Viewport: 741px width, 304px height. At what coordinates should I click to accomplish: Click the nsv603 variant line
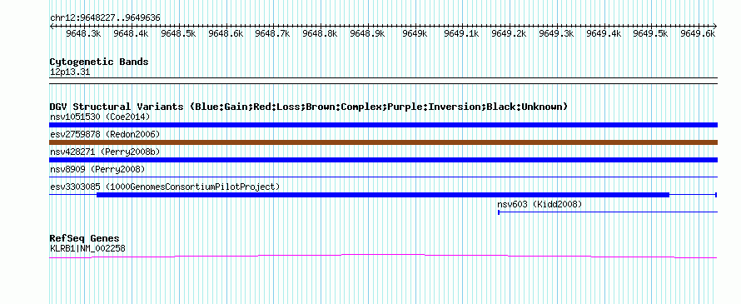point(608,212)
